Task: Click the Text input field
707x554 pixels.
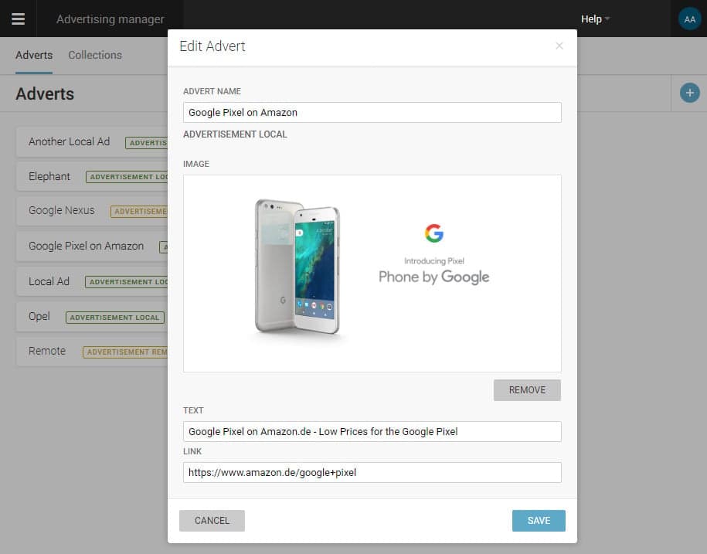Action: [372, 431]
